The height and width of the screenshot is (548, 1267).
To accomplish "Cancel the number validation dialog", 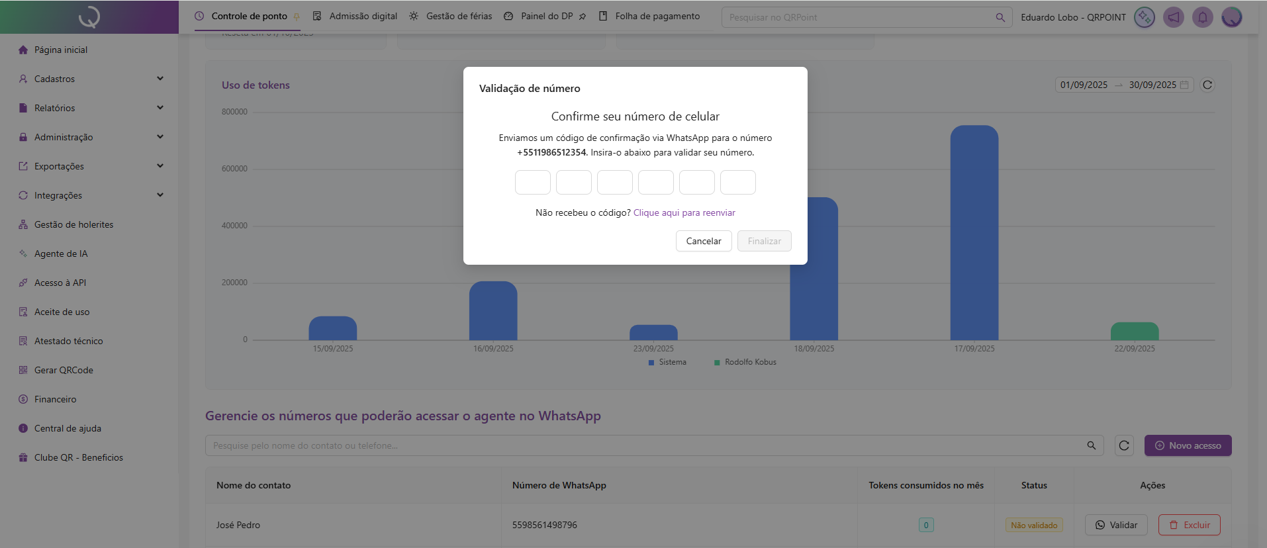I will 703,241.
